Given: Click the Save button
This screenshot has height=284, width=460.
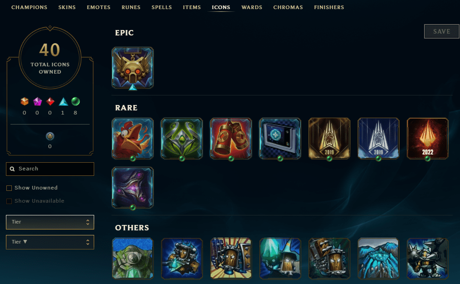Looking at the screenshot, I should 441,31.
